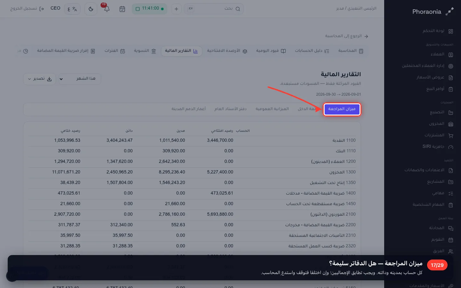Toggle dark mode moon icon
Viewport: 461px width, 288px height.
point(91,9)
